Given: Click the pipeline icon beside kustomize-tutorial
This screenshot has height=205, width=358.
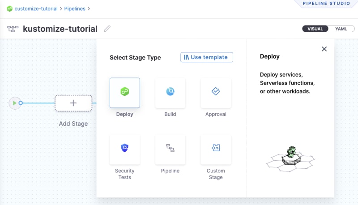Looking at the screenshot, I should [13, 29].
